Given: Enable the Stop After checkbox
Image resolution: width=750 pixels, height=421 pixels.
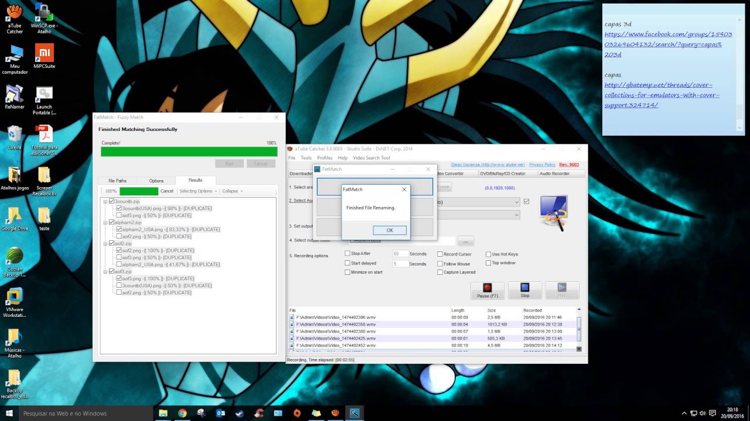Looking at the screenshot, I should 347,254.
